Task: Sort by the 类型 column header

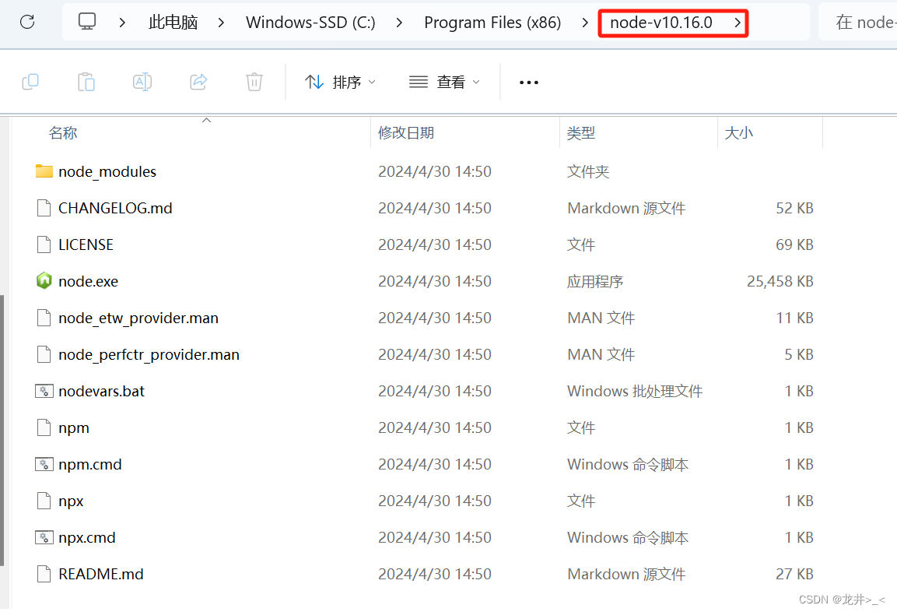Action: point(581,133)
